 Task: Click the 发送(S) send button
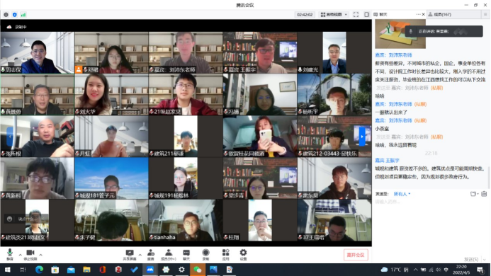tap(471, 260)
